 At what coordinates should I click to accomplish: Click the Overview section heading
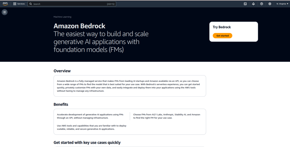tap(62, 71)
